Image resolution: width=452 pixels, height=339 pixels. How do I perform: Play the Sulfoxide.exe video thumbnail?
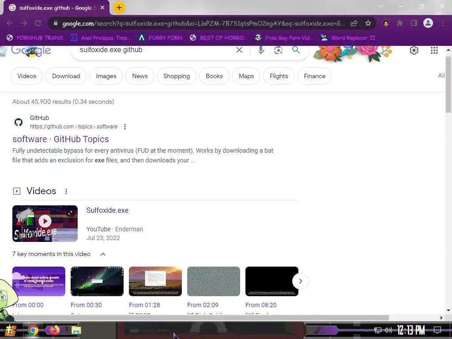45,223
